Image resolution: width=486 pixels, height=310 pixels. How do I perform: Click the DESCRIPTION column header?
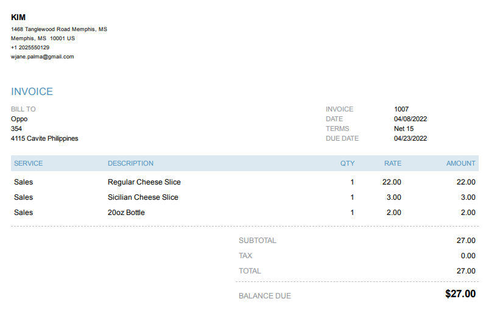(x=130, y=163)
